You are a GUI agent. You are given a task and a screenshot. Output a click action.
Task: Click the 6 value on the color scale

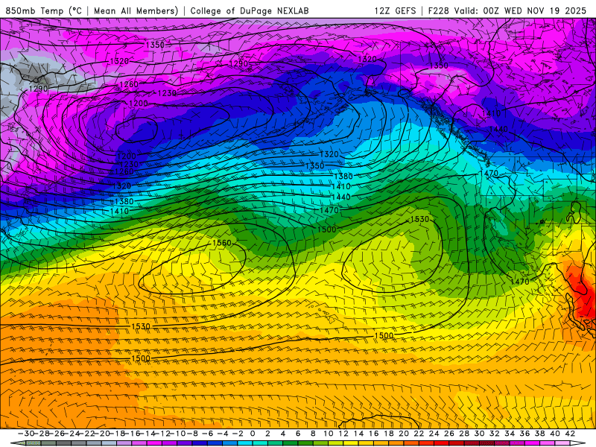click(298, 434)
